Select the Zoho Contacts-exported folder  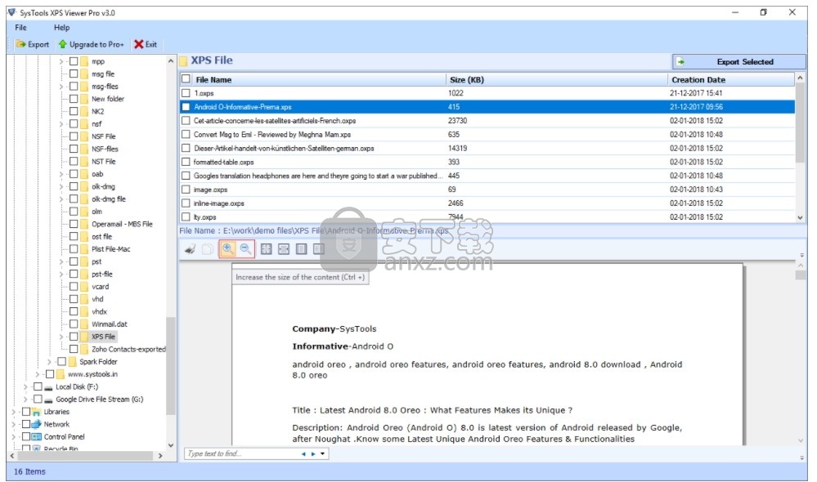coord(128,350)
